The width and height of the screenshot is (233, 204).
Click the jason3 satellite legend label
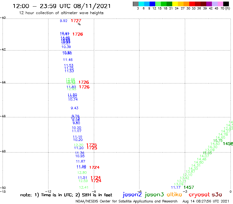click(154, 195)
